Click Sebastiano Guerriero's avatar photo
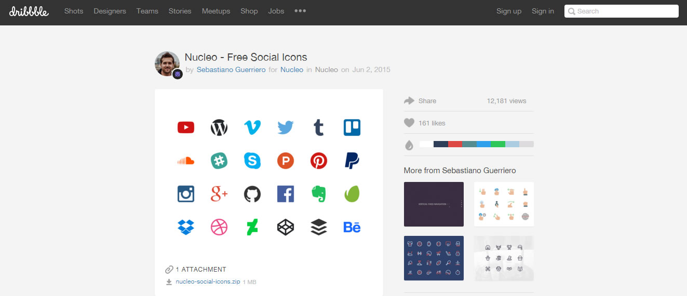Image resolution: width=687 pixels, height=296 pixels. coord(166,63)
